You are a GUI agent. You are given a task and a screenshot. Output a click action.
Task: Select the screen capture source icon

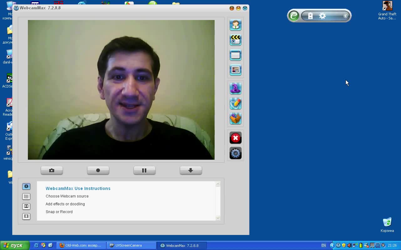(x=235, y=55)
